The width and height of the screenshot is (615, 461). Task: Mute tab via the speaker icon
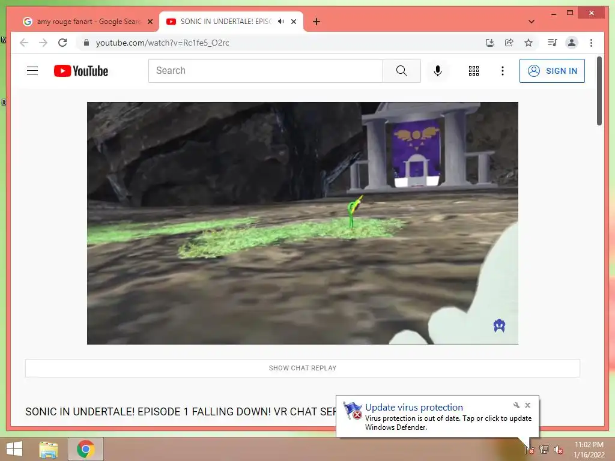[281, 22]
